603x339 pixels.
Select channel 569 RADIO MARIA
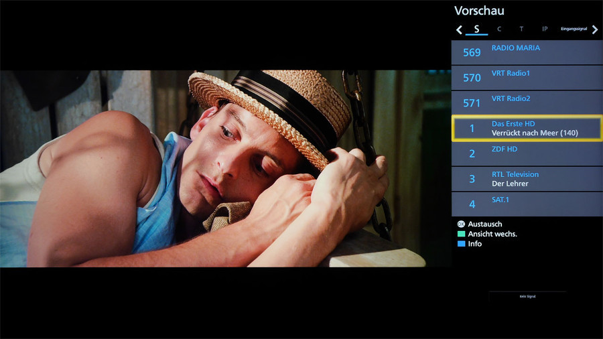(527, 52)
